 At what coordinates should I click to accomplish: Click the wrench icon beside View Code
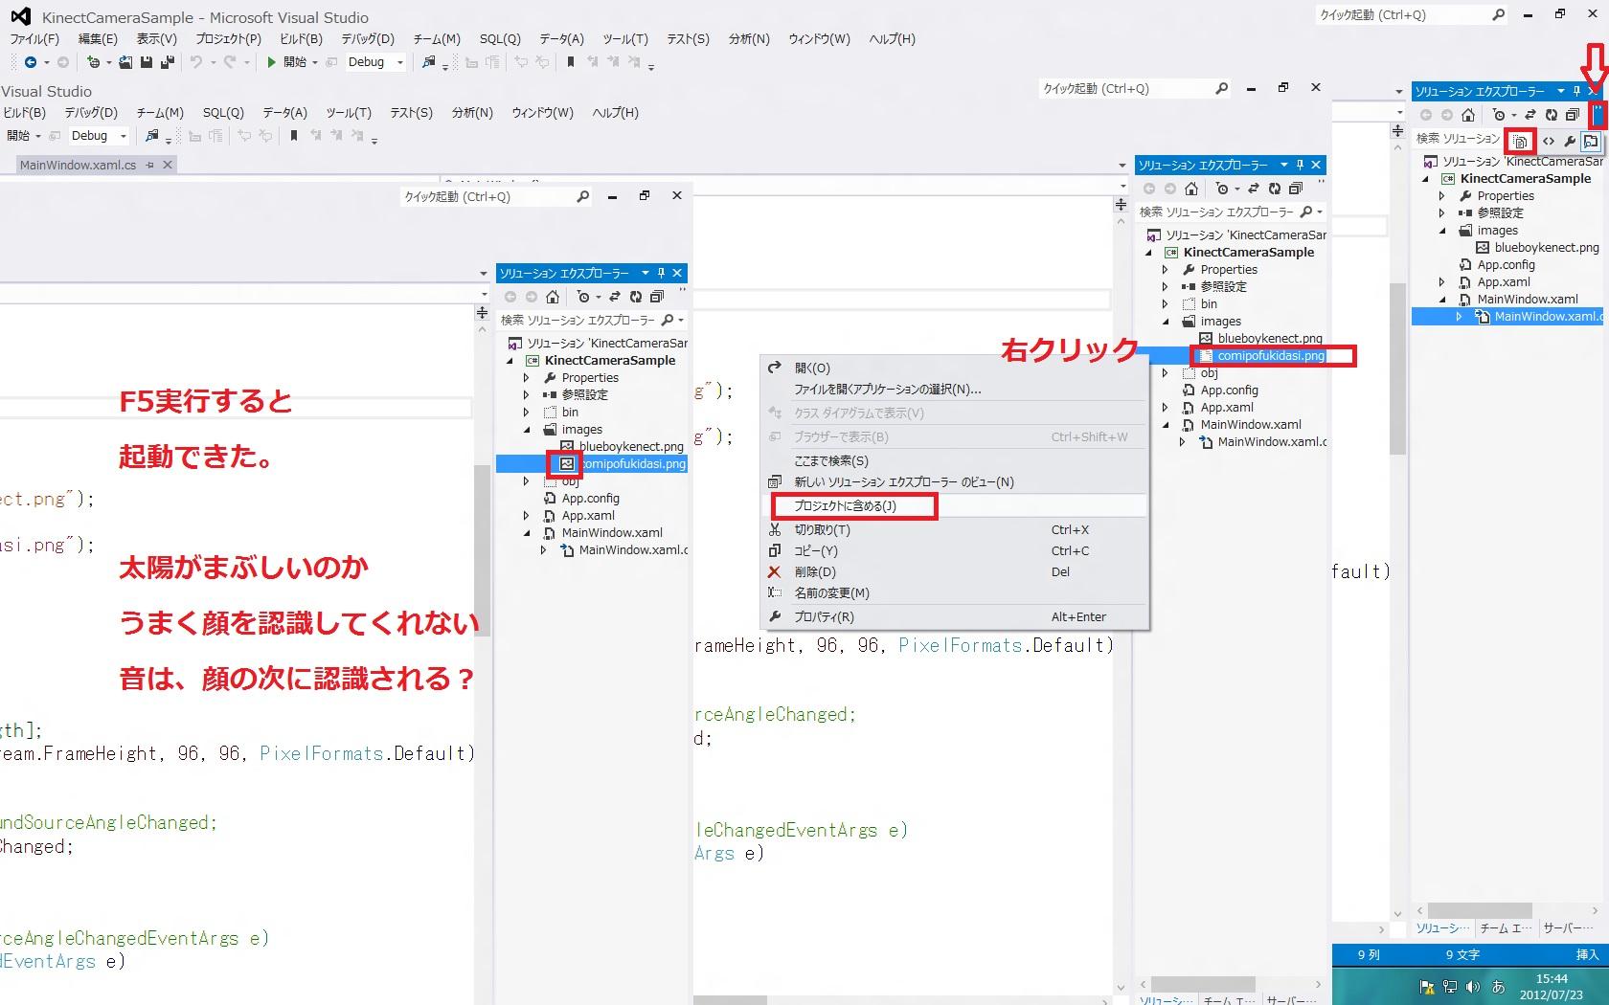pos(1570,142)
